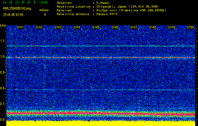Click the green spectral line near 1.07 kHz
The image size is (198, 126).
(101, 46)
